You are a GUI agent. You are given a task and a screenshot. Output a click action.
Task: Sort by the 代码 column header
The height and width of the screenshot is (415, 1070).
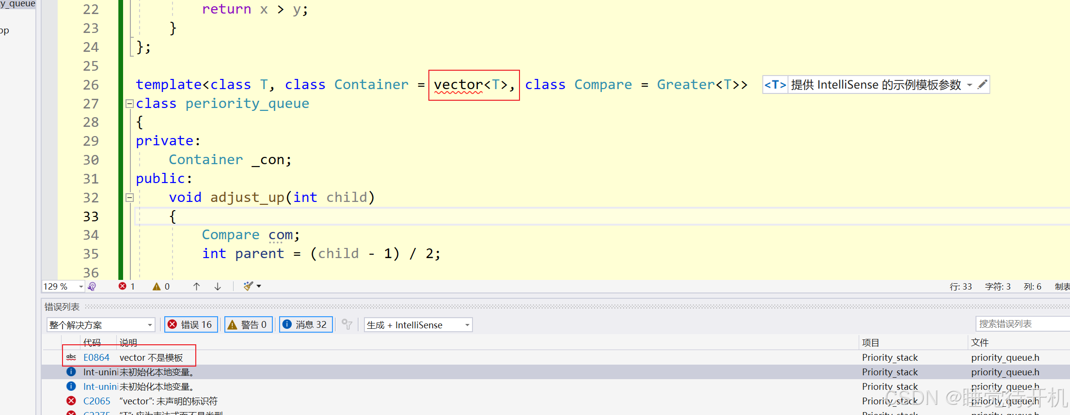92,342
